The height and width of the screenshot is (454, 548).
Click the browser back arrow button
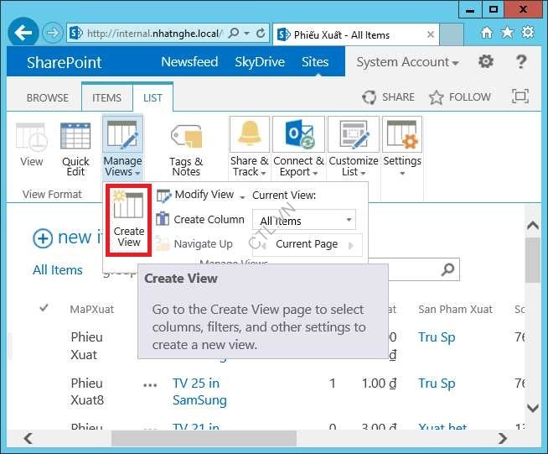pos(23,34)
